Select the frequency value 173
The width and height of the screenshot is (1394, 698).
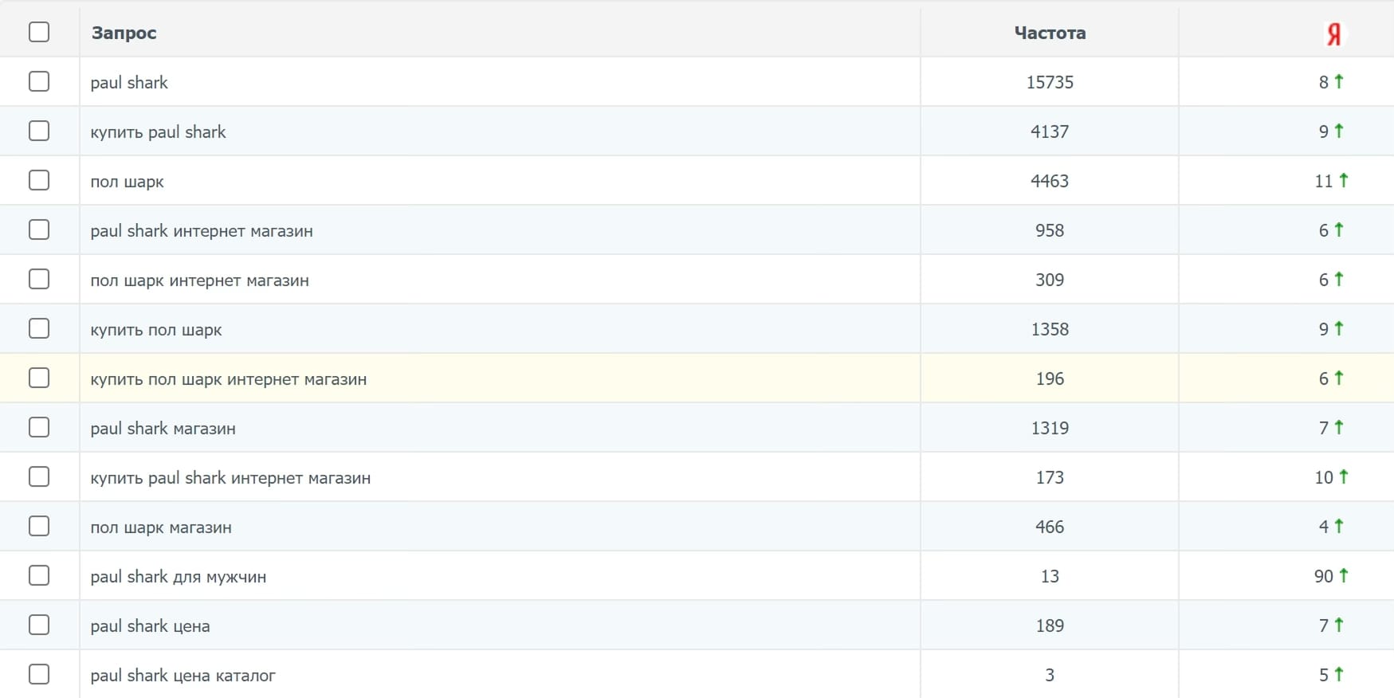(1050, 477)
